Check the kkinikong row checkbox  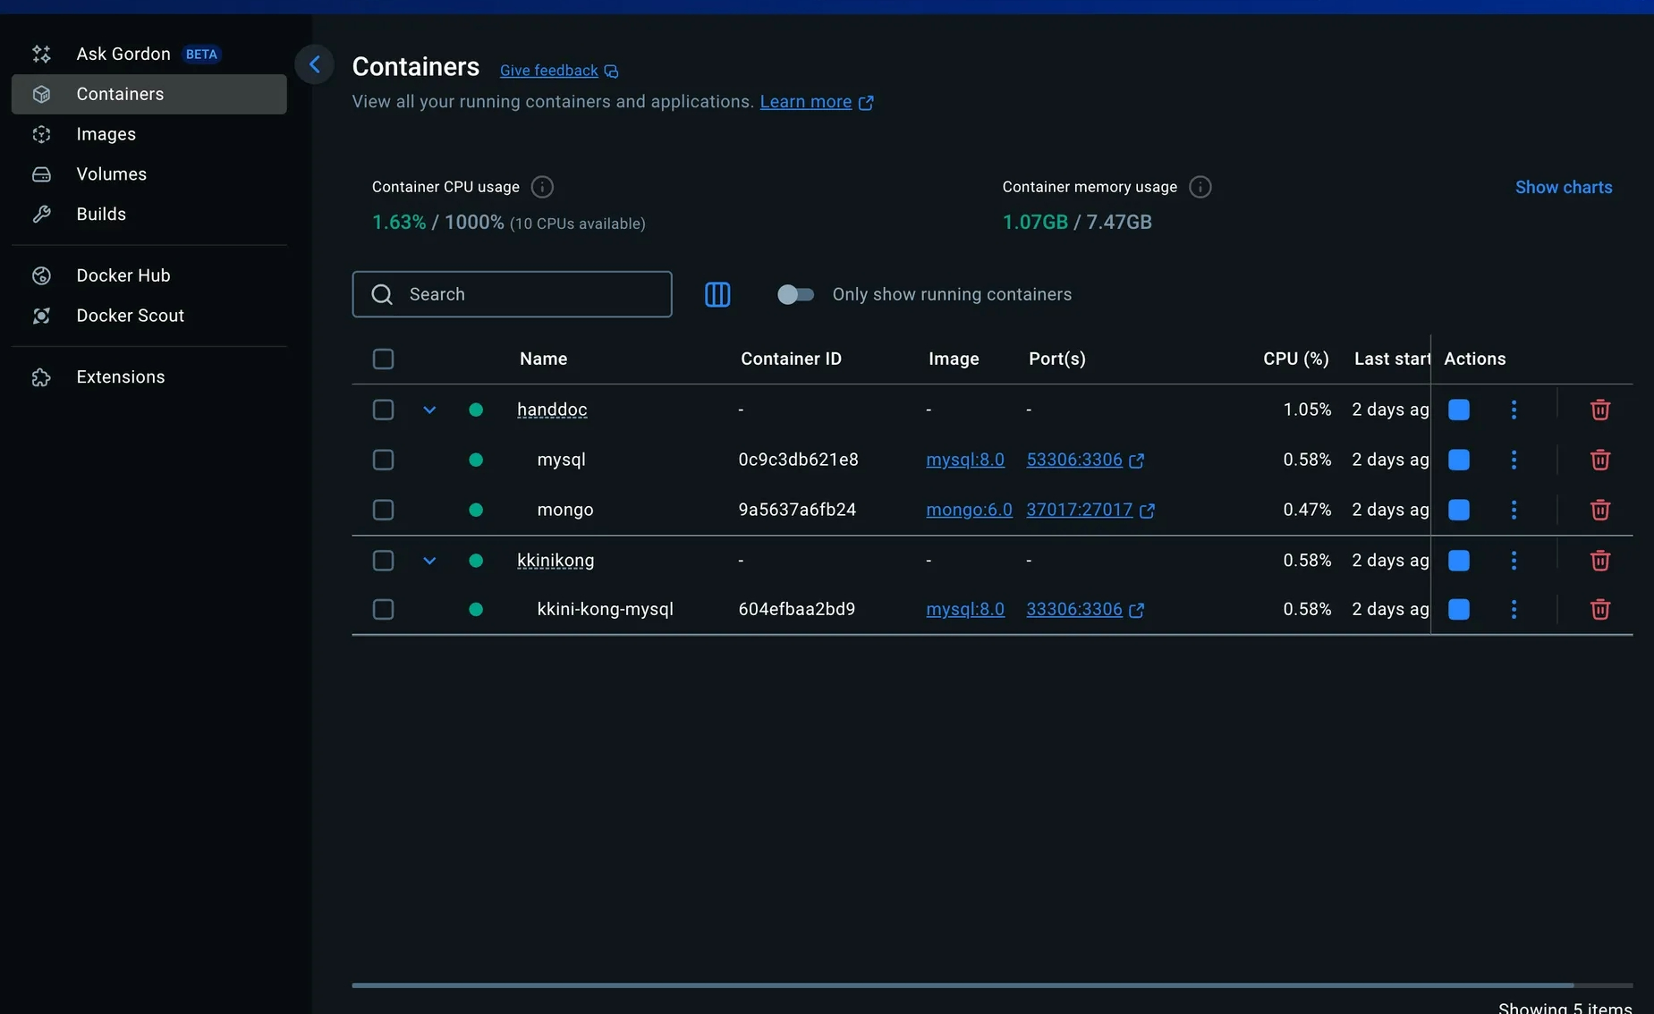pyautogui.click(x=383, y=561)
